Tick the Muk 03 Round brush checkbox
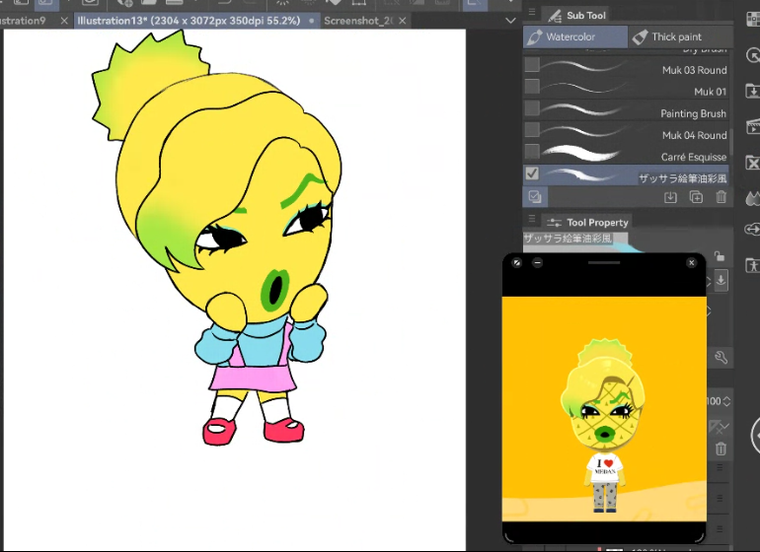Viewport: 760px width, 552px height. pyautogui.click(x=532, y=64)
